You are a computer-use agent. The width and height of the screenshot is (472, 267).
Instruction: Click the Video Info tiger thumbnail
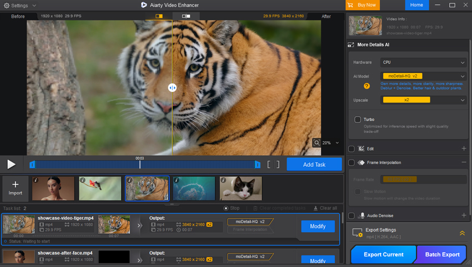365,25
